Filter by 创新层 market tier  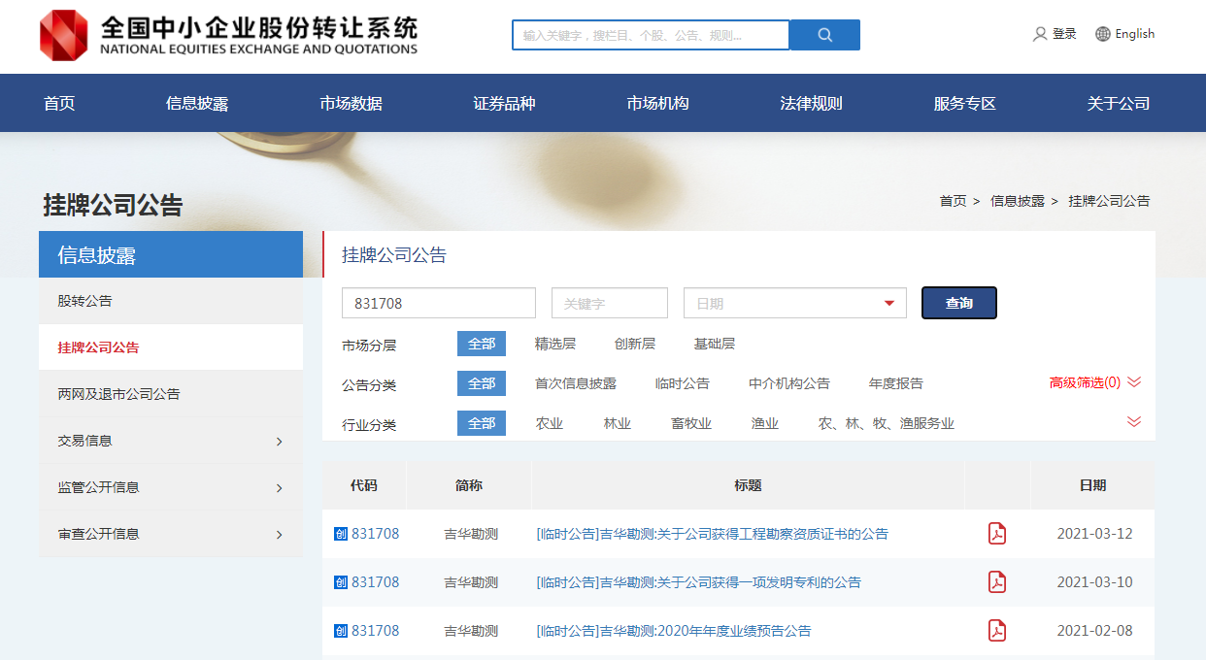pyautogui.click(x=635, y=344)
